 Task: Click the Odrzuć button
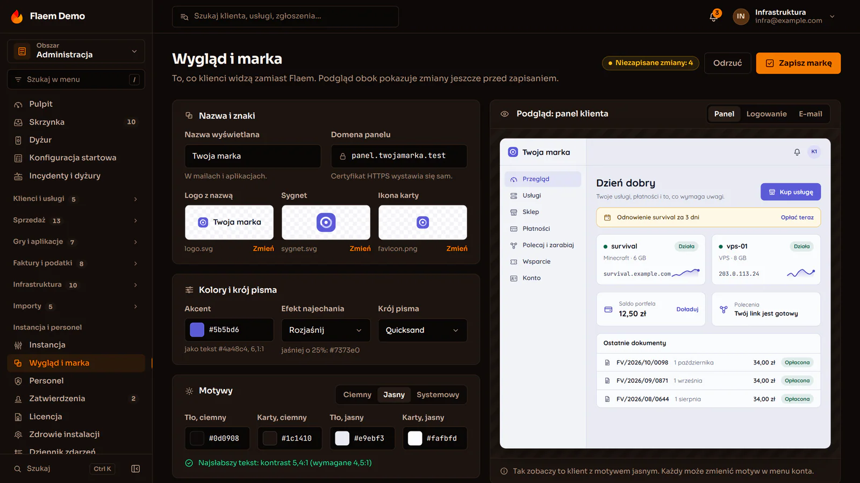[727, 63]
